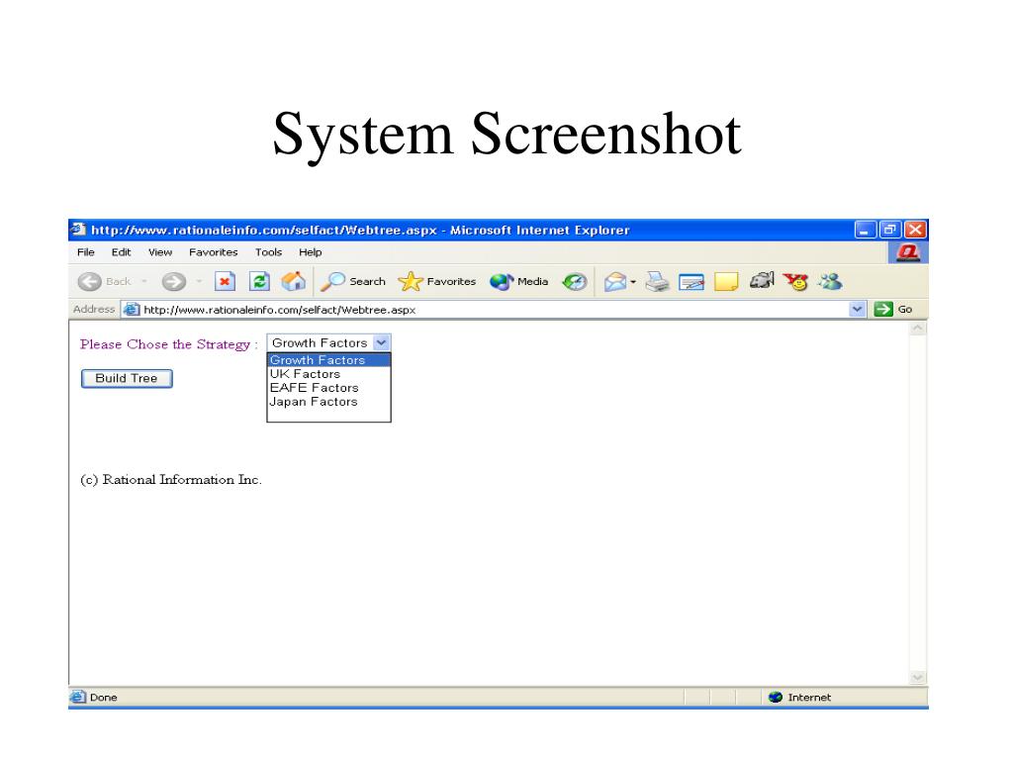Screen dimensions: 1013x760
Task: Click the Done status page icon
Action: tap(77, 697)
